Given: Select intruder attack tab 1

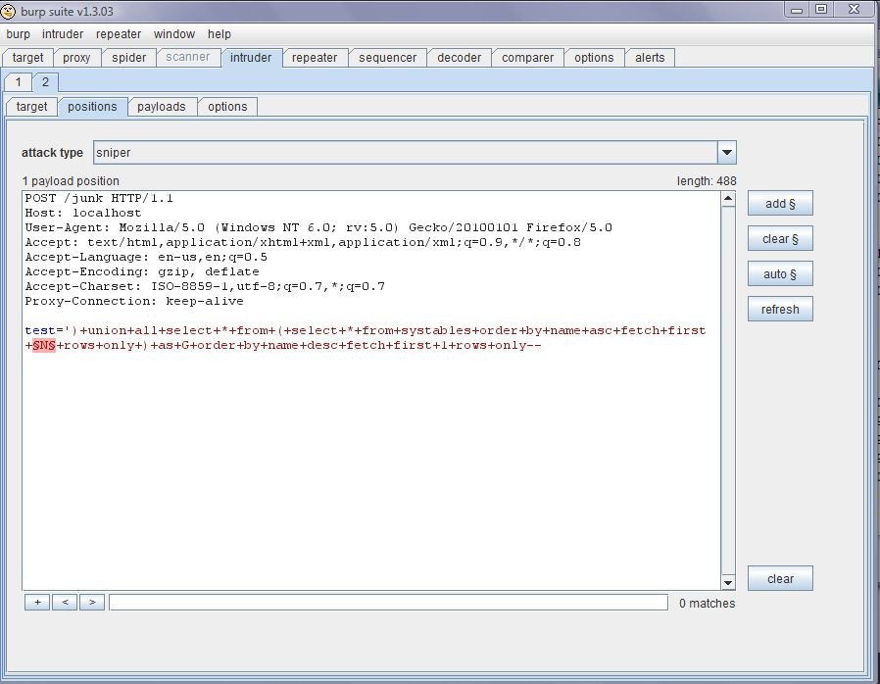Looking at the screenshot, I should click(x=18, y=82).
